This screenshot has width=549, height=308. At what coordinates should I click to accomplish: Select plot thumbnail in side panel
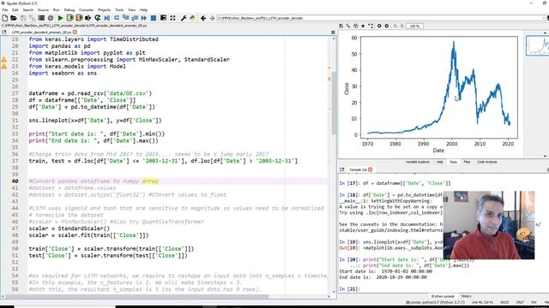(537, 45)
